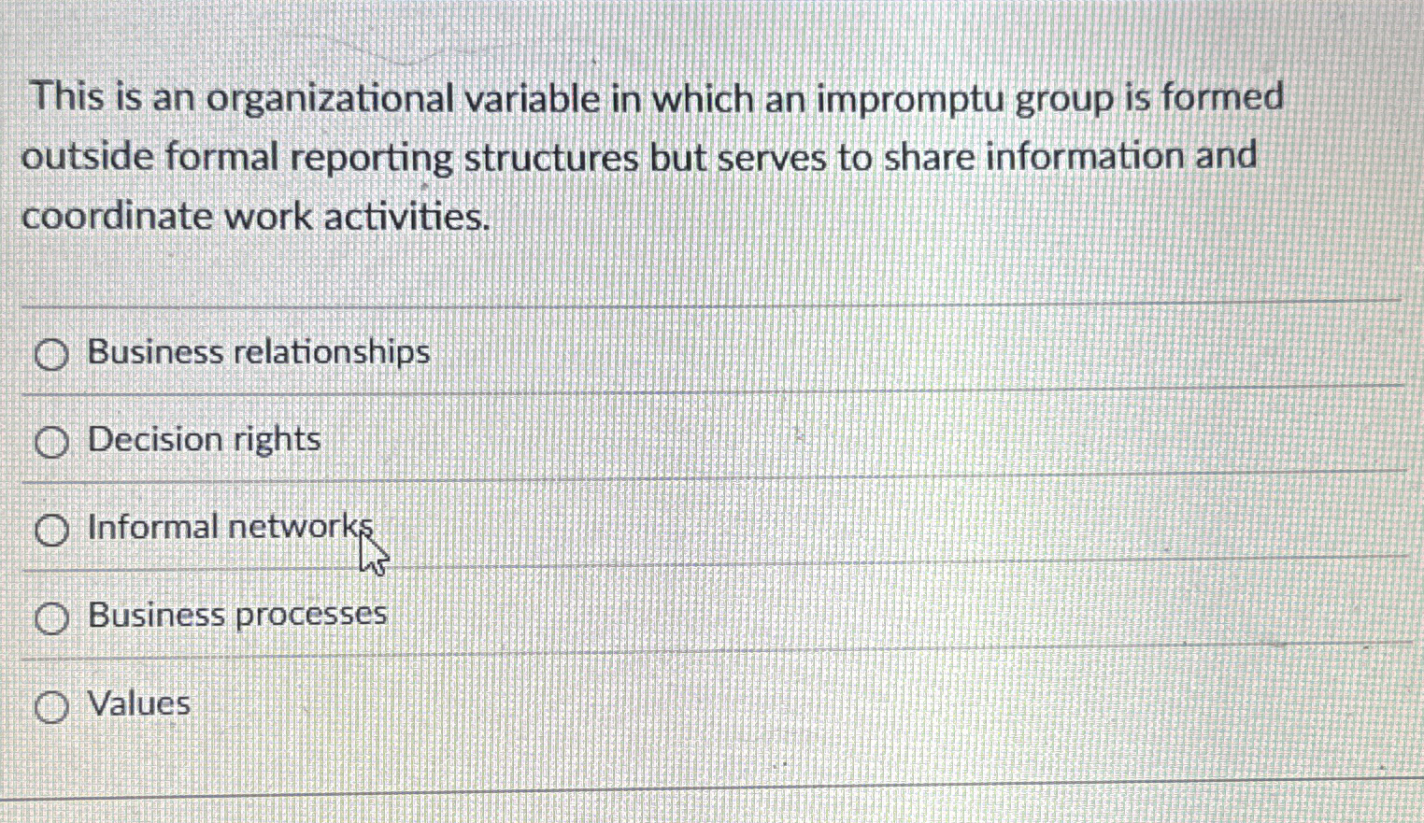Click the question text about organizational variables
Screen dimensions: 1424x823
[x=654, y=155]
